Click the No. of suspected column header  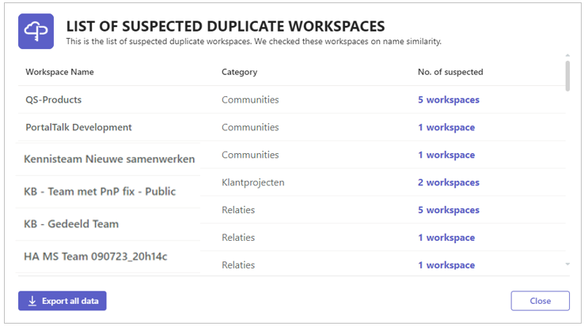pyautogui.click(x=450, y=72)
